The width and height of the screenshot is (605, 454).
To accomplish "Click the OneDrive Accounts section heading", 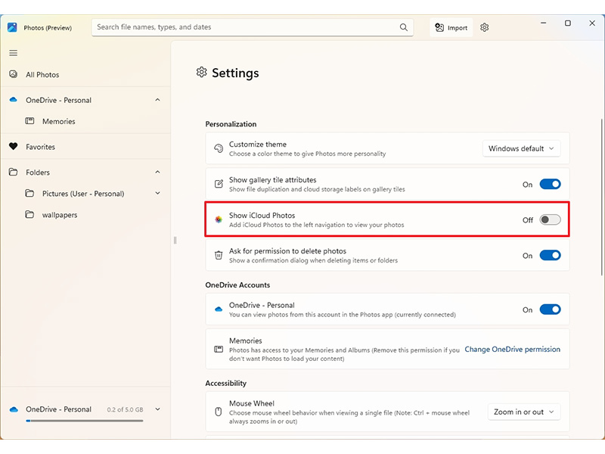I will (237, 285).
